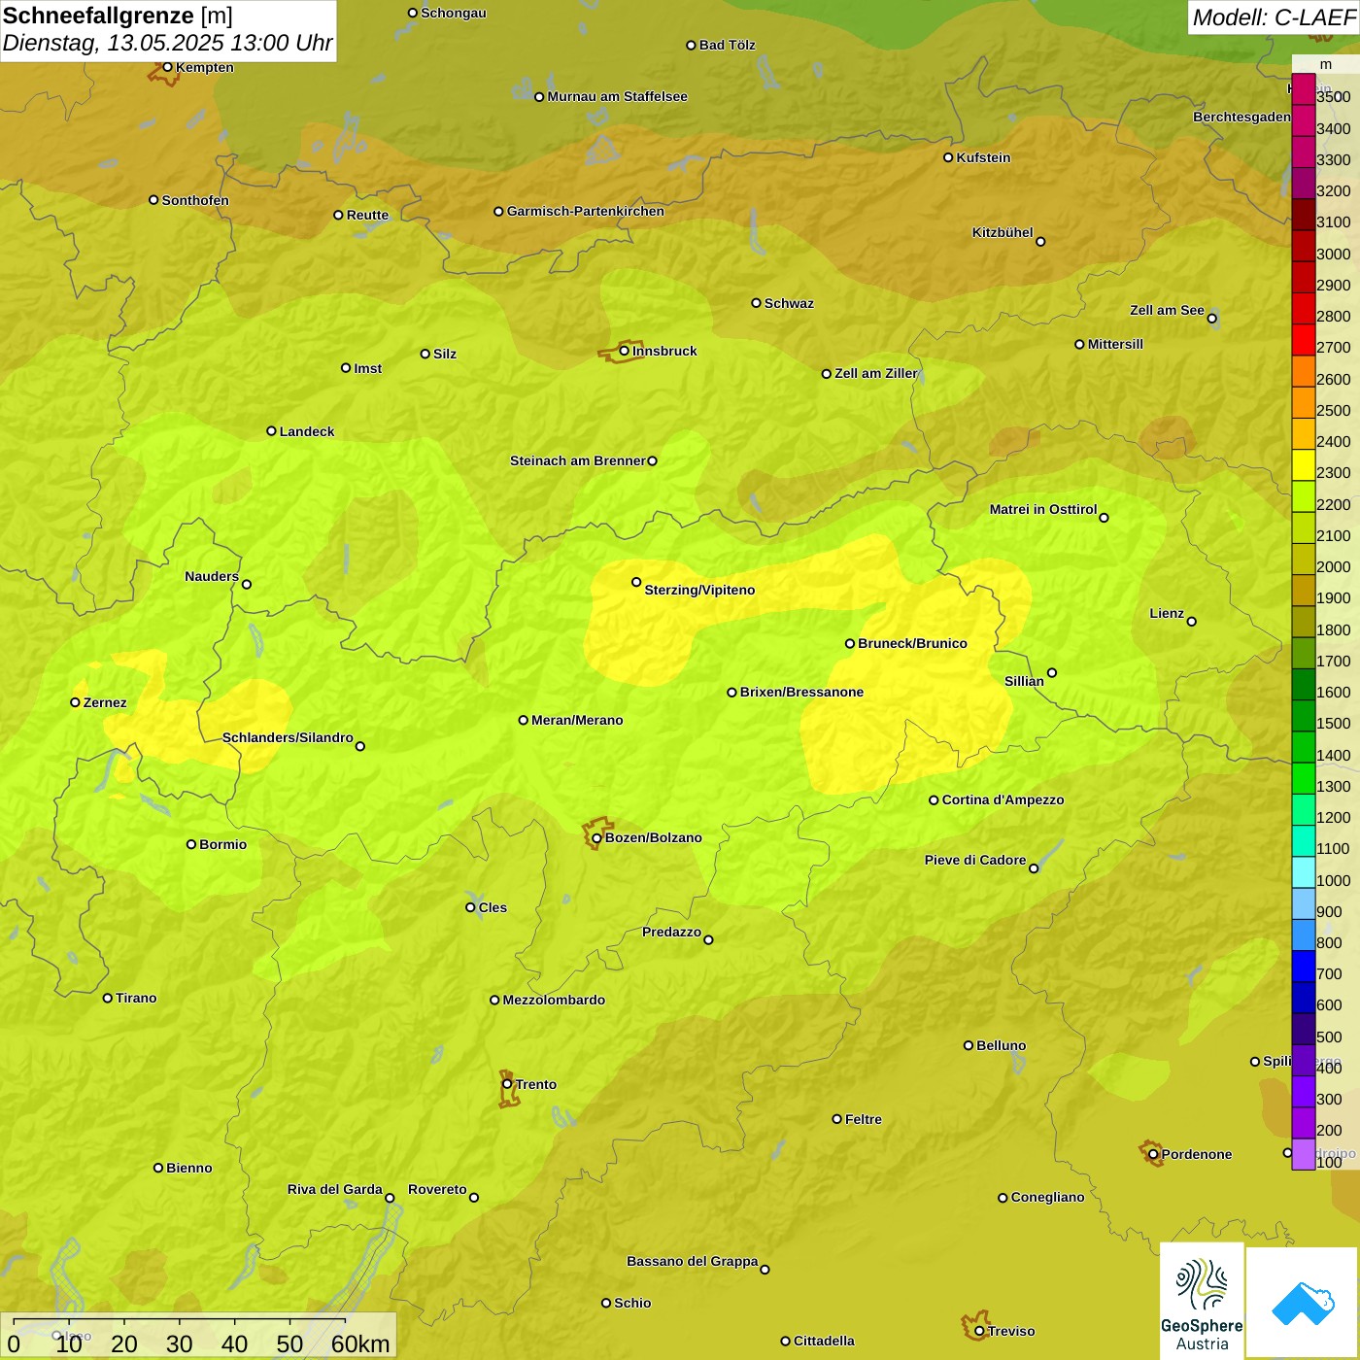Click the Bruneck/Brunico label
1360x1360 pixels.
click(x=912, y=643)
